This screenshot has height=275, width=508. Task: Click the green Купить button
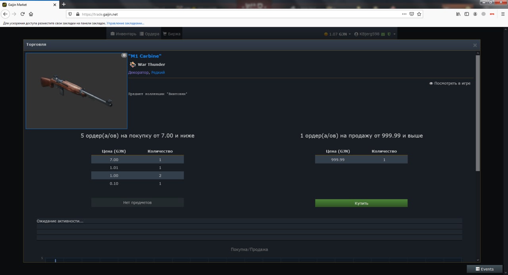(361, 203)
